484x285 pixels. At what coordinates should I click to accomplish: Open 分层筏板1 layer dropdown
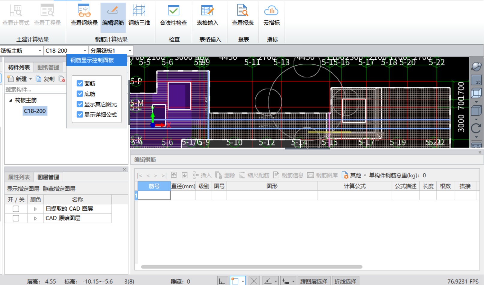click(x=130, y=51)
